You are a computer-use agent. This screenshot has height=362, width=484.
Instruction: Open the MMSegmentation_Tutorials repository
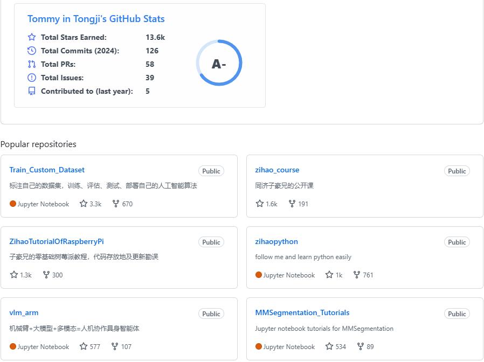(x=302, y=312)
